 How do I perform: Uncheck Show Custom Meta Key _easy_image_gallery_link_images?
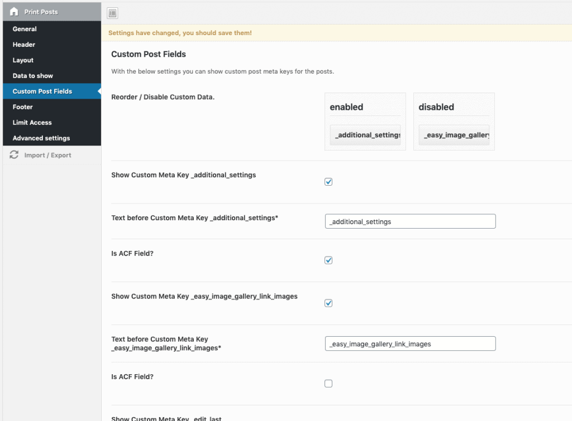pos(328,303)
